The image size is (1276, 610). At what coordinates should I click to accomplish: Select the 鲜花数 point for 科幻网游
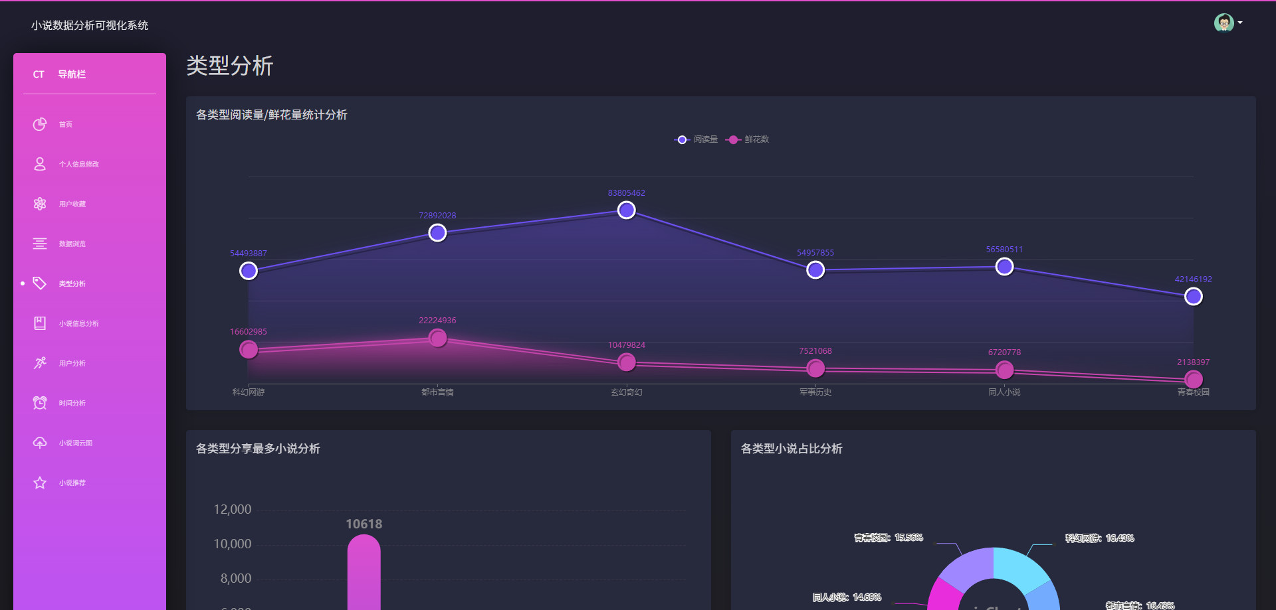click(x=249, y=349)
